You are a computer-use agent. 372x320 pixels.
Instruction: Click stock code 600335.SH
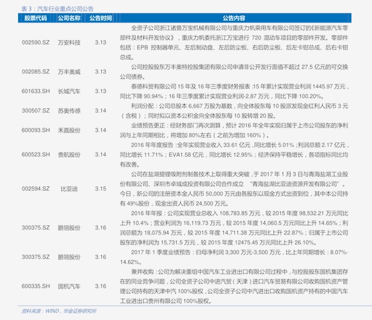(36, 286)
